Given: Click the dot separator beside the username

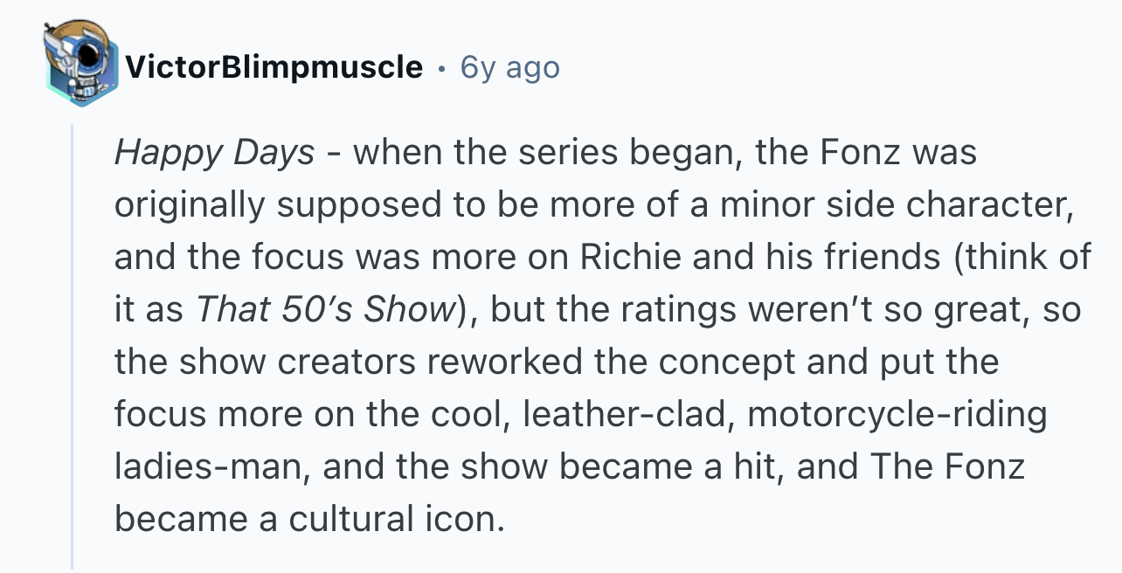Looking at the screenshot, I should [442, 68].
